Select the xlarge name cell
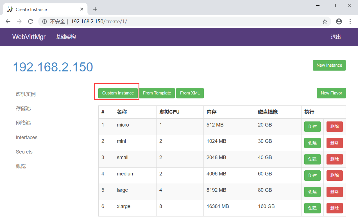The image size is (358, 221). pyautogui.click(x=135, y=208)
